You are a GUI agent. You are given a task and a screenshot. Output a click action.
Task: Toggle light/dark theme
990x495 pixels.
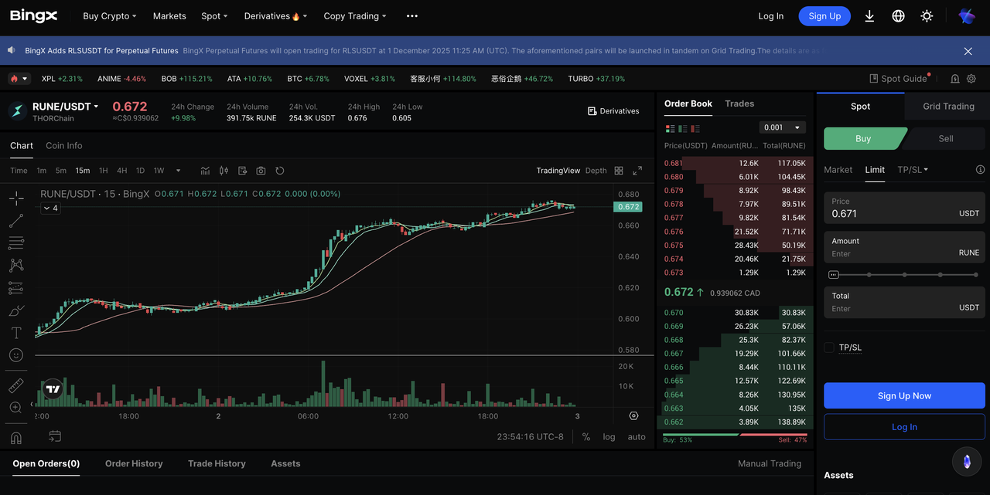click(927, 16)
